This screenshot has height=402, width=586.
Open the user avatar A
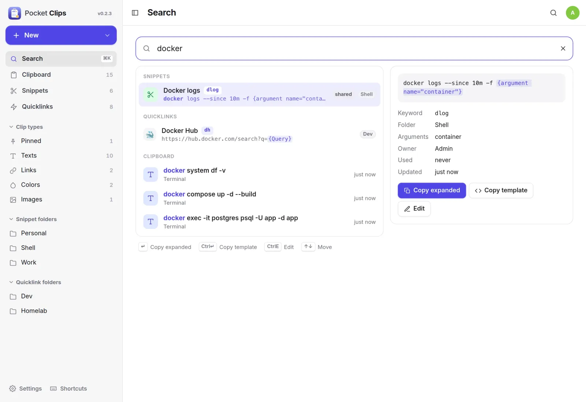(x=572, y=13)
